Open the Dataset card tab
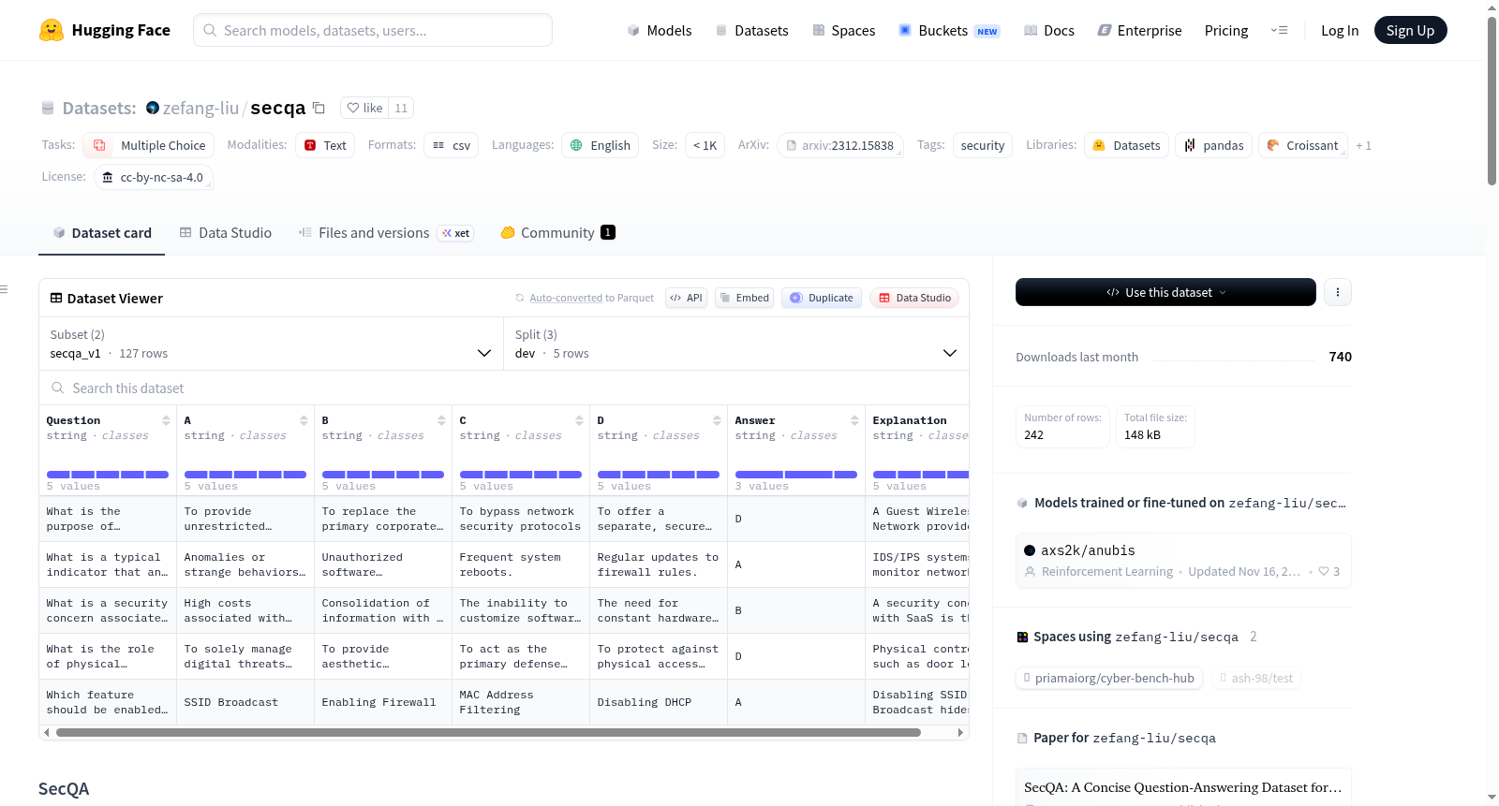 coord(102,232)
